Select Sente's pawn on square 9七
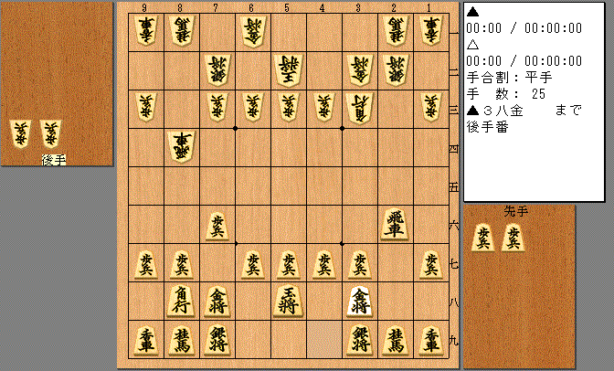 click(146, 265)
